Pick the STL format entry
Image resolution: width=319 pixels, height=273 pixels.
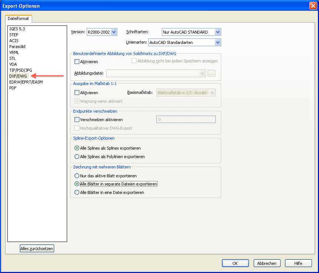coord(13,58)
